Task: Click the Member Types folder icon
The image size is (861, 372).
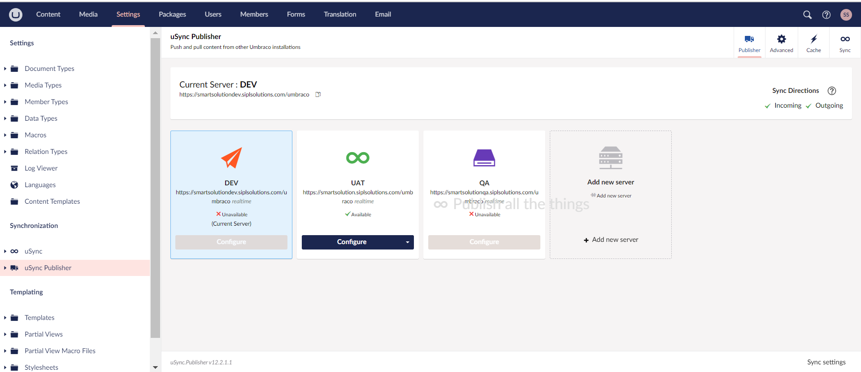Action: [14, 102]
